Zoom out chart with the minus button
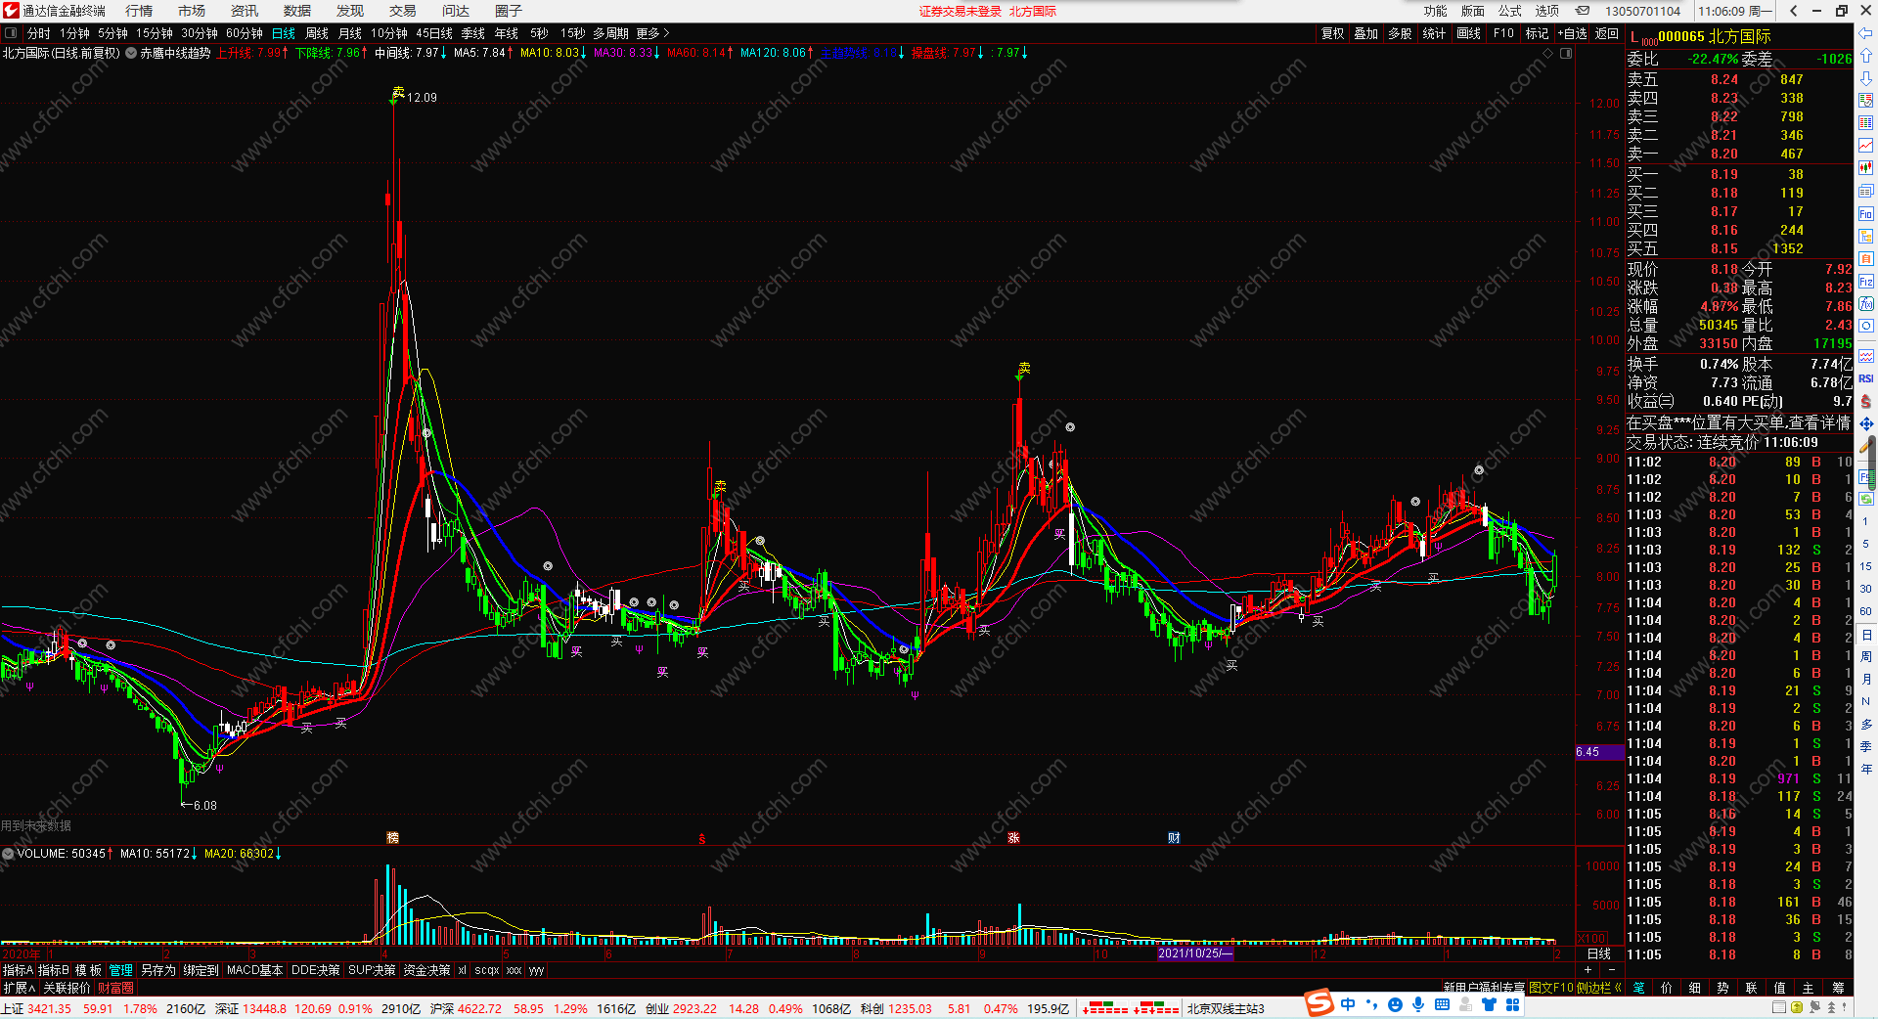The image size is (1878, 1019). [1612, 969]
